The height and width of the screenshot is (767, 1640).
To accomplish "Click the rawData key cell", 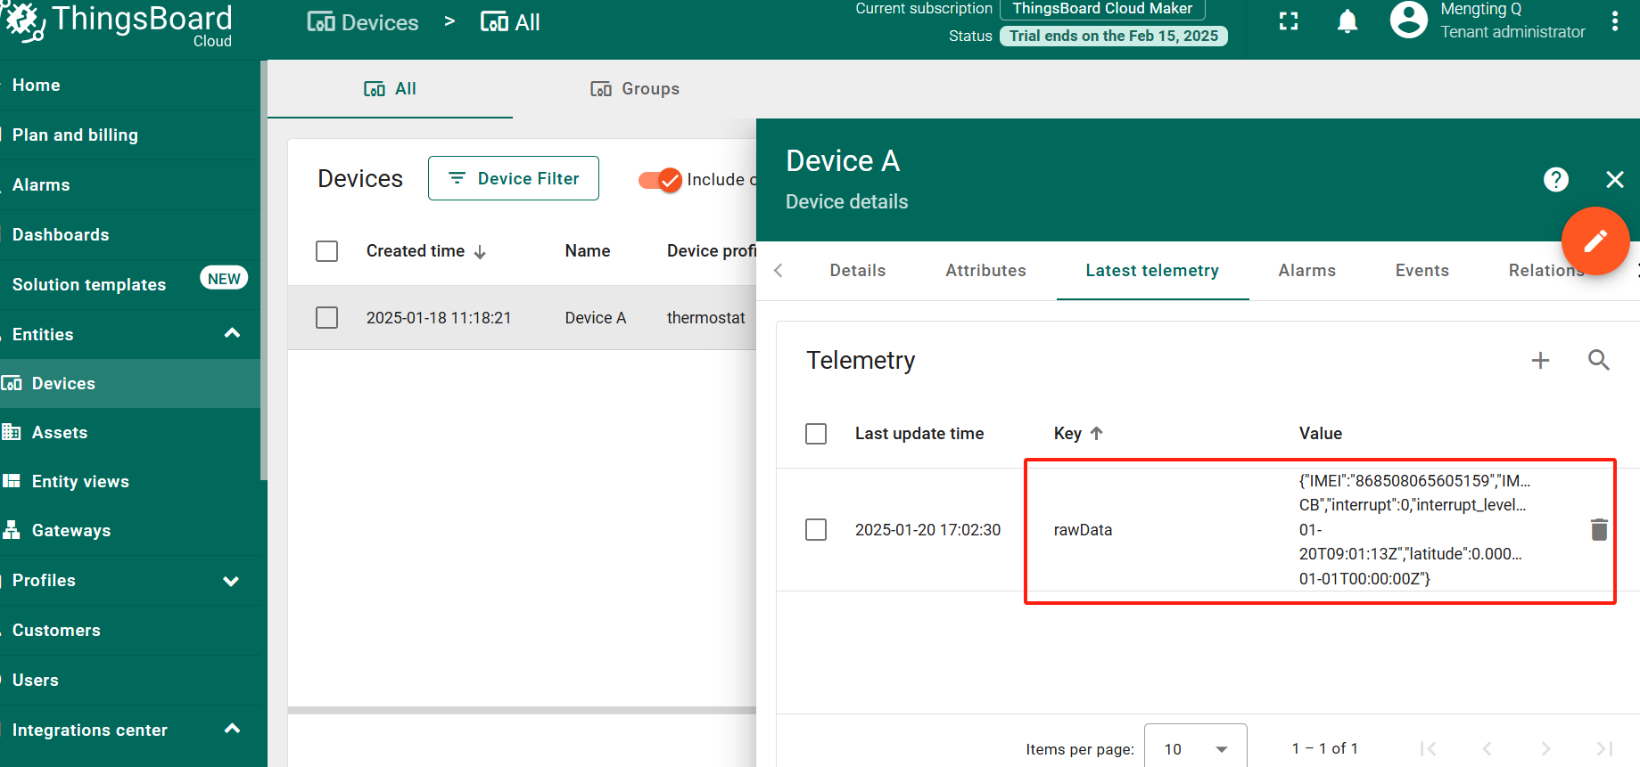I will pos(1083,530).
